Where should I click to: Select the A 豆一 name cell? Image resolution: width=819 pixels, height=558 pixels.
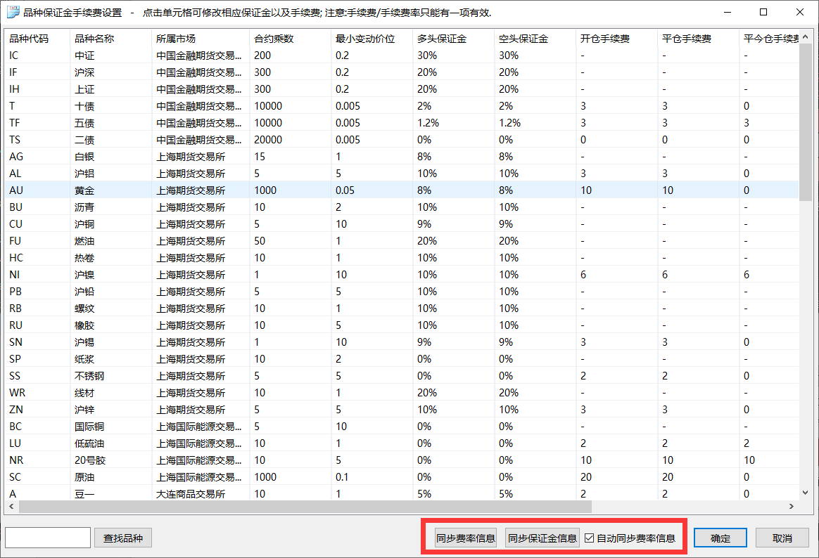110,493
